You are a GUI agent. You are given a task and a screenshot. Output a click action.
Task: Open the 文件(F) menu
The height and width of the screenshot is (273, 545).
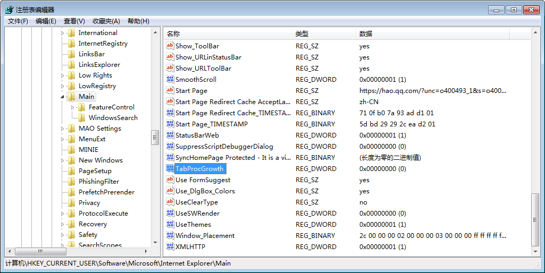pos(18,21)
